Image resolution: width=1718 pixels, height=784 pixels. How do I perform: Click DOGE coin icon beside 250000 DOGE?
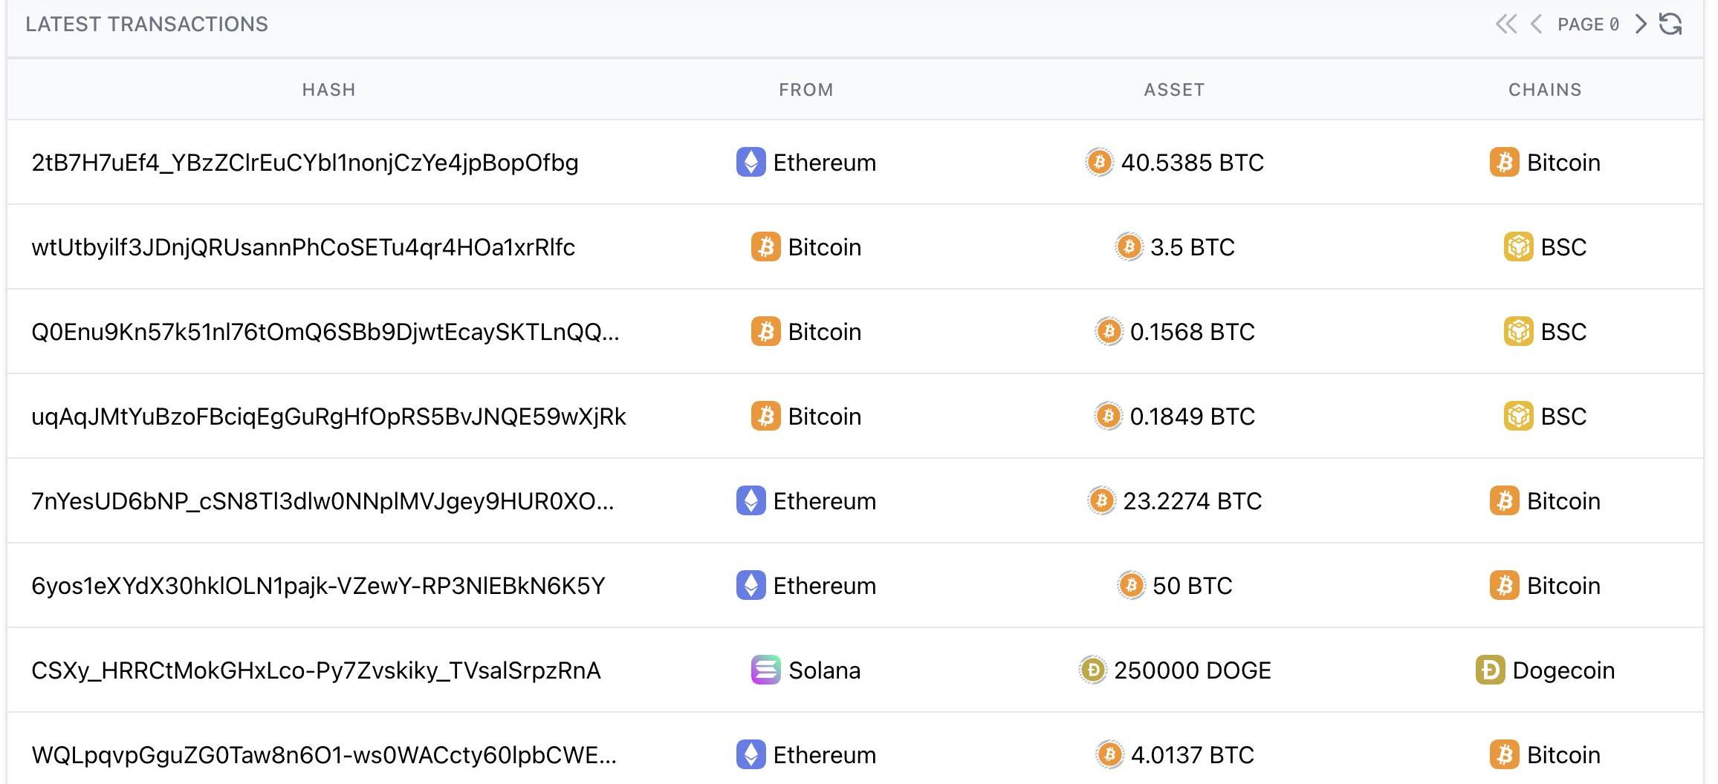1092,670
